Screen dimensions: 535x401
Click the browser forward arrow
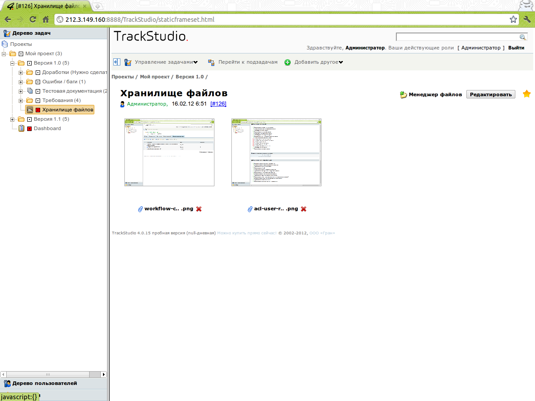tap(20, 20)
